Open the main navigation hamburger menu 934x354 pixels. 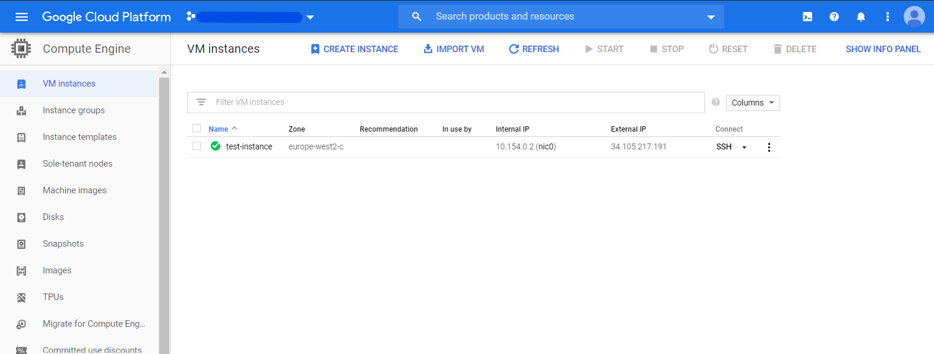21,17
